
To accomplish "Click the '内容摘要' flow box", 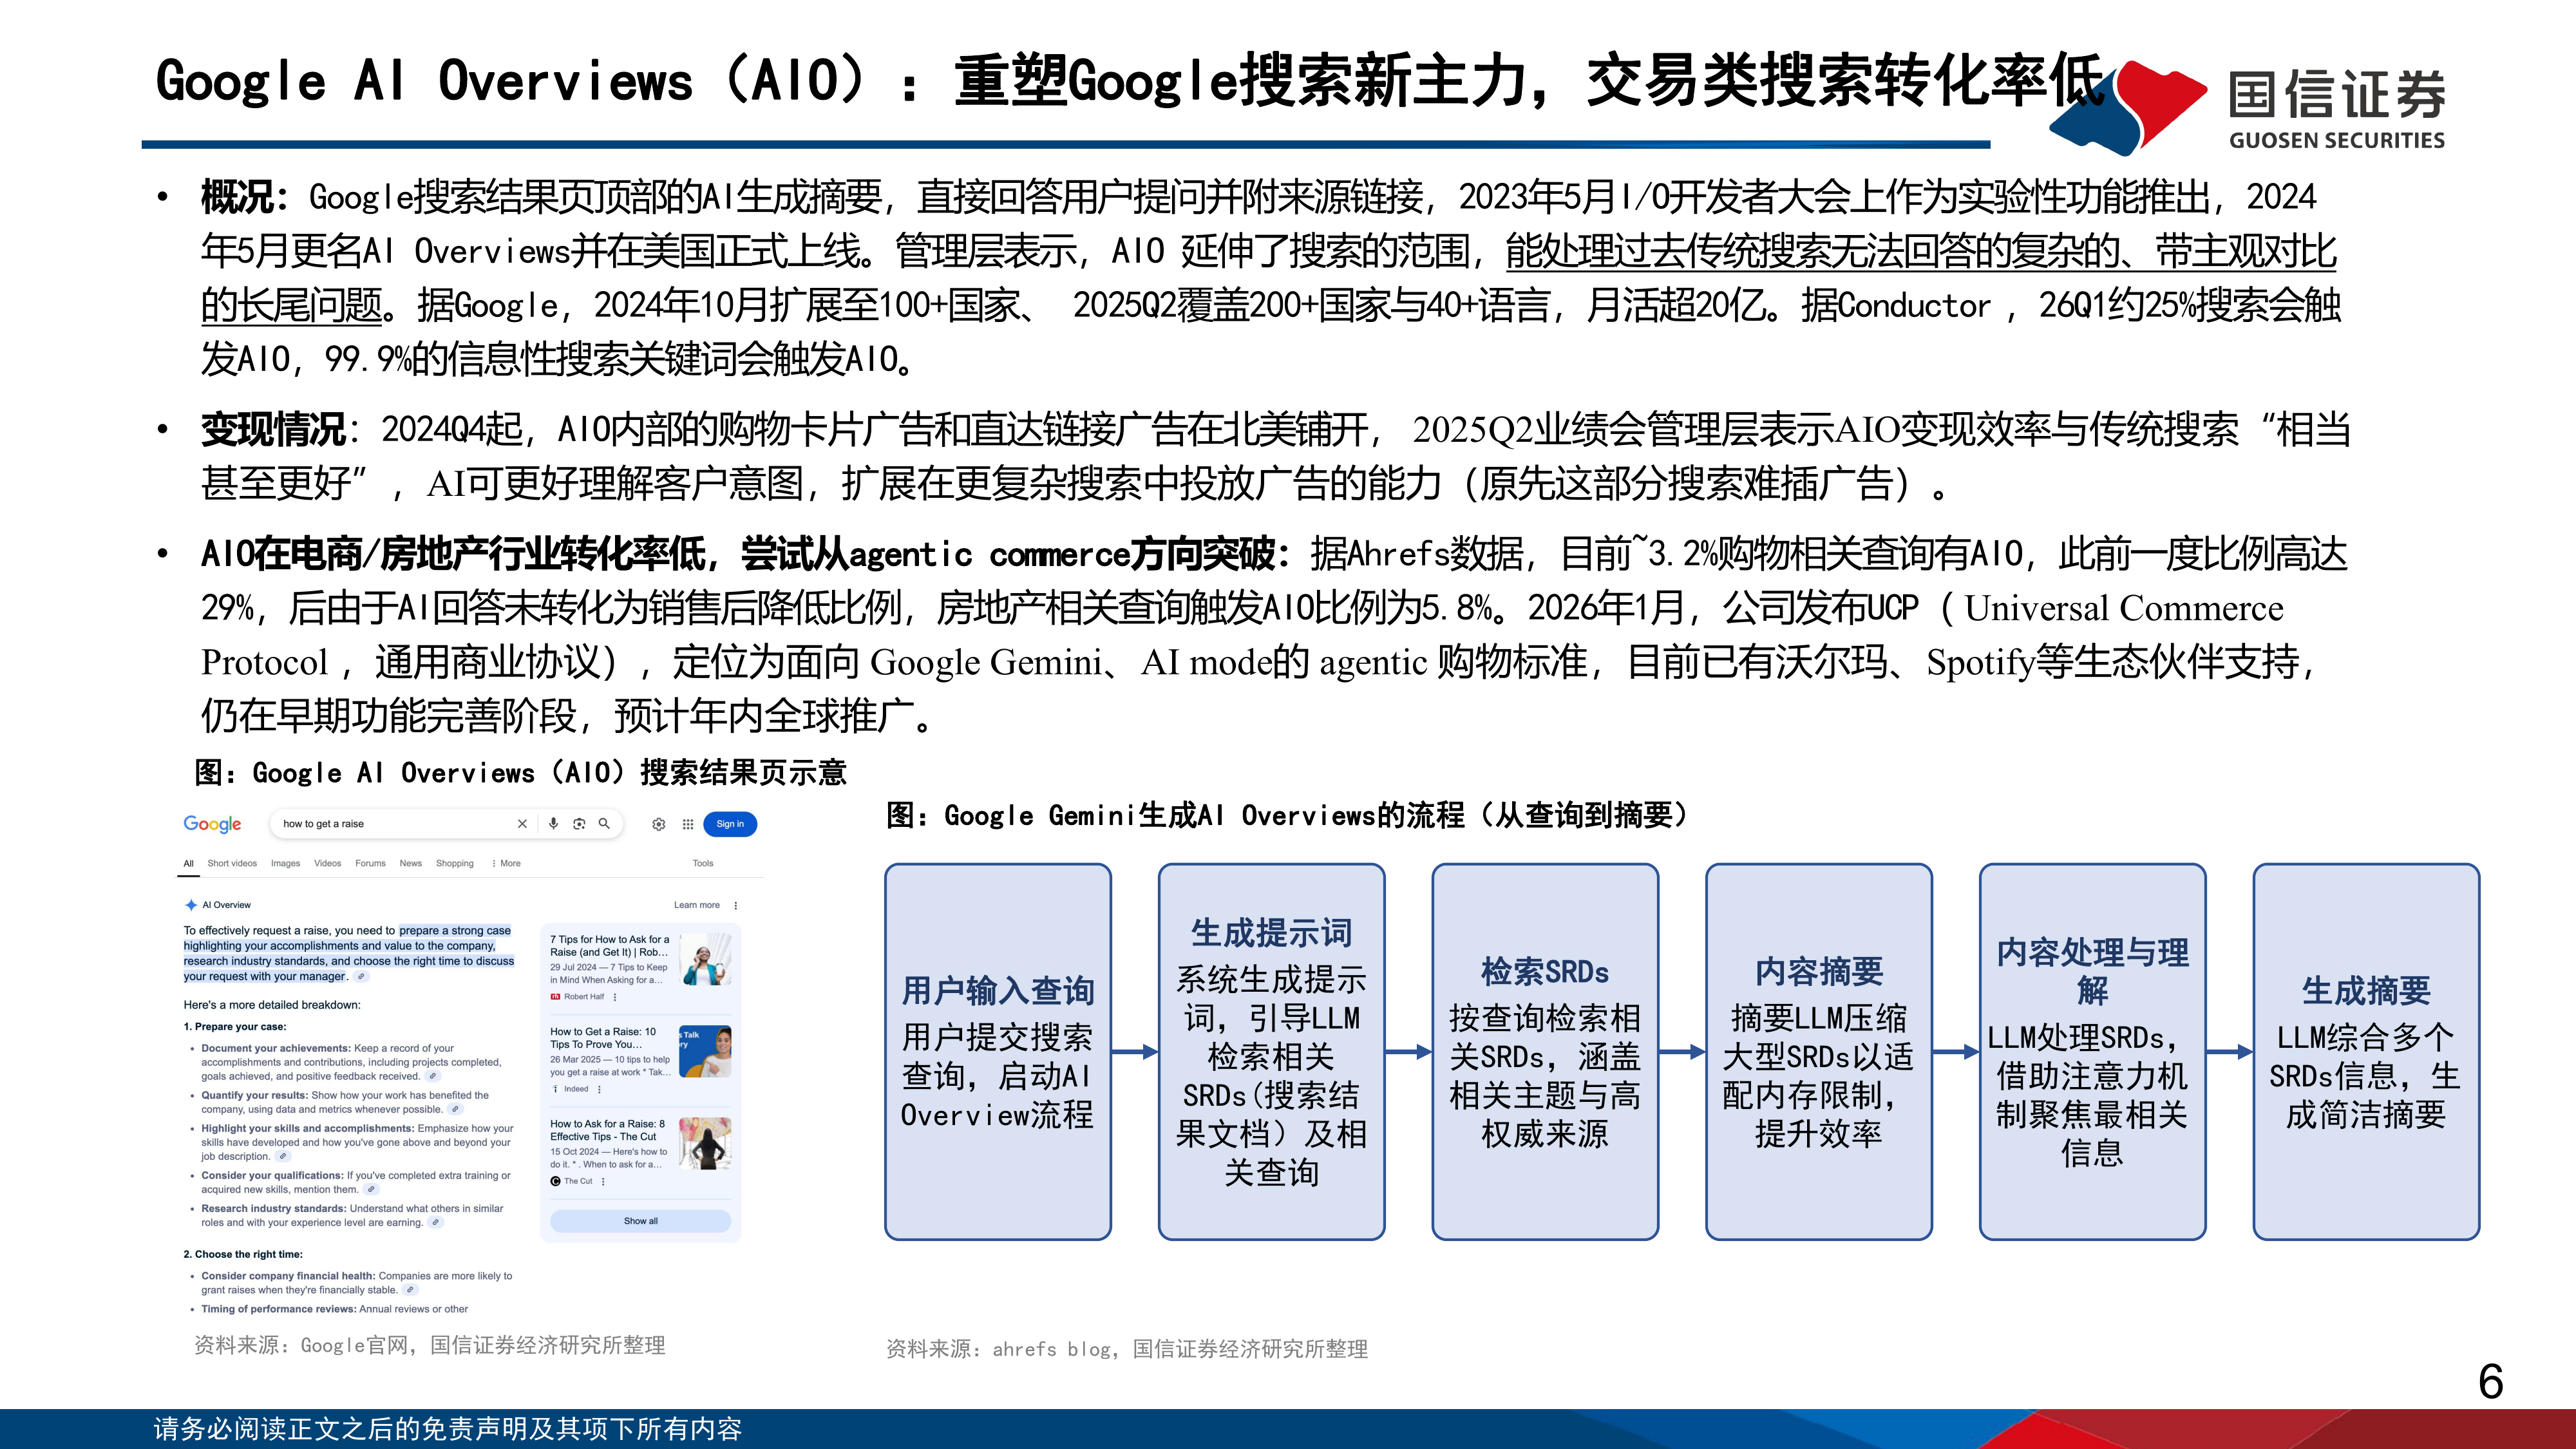I will click(1819, 1052).
